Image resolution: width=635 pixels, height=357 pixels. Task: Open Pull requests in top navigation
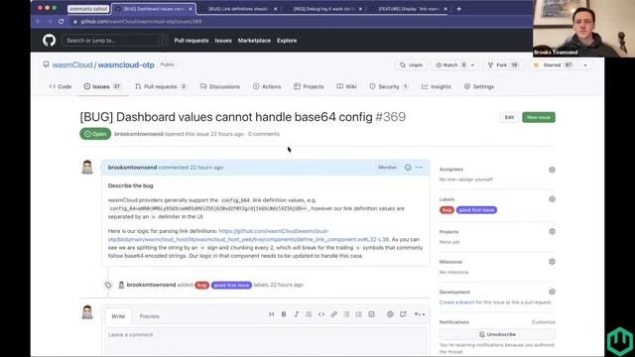[191, 41]
